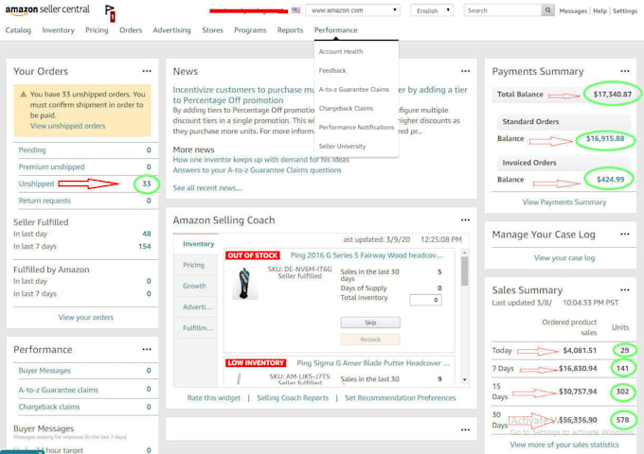Click the Selling Coach vertical scrollbar thumb
This screenshot has width=644, height=454.
(464, 271)
